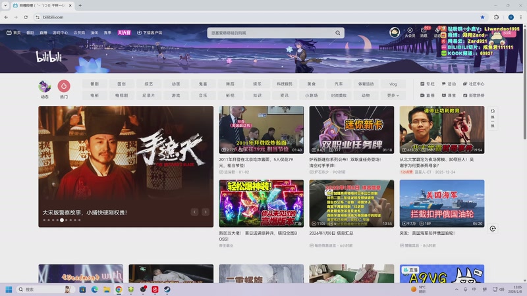Open the Windows Start menu
The image size is (527, 296).
point(9,289)
